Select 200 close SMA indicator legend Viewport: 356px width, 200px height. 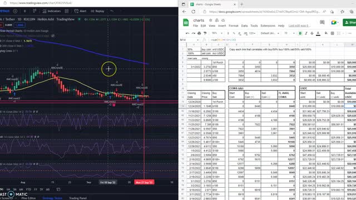(x=17, y=46)
